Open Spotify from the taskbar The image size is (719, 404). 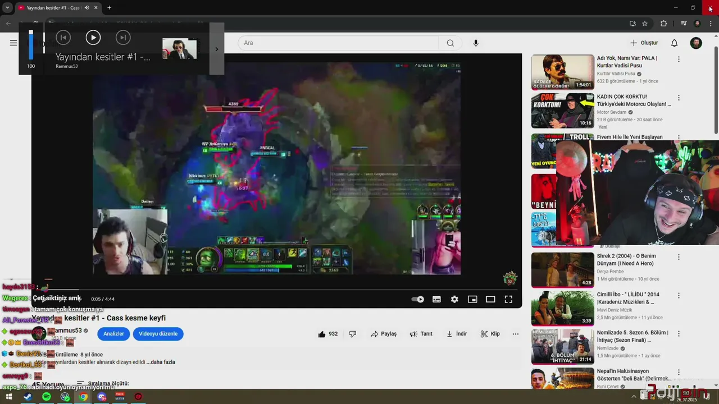pos(46,397)
